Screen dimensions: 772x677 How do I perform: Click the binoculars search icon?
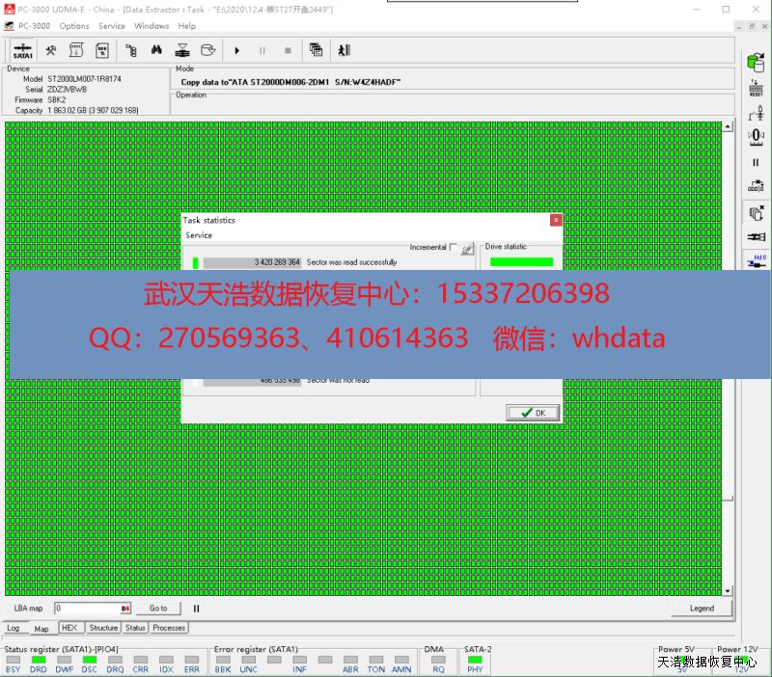click(154, 50)
